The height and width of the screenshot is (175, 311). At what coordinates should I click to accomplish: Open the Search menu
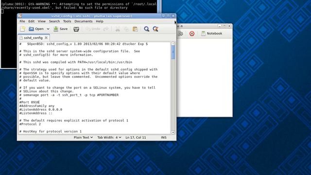tap(54, 21)
